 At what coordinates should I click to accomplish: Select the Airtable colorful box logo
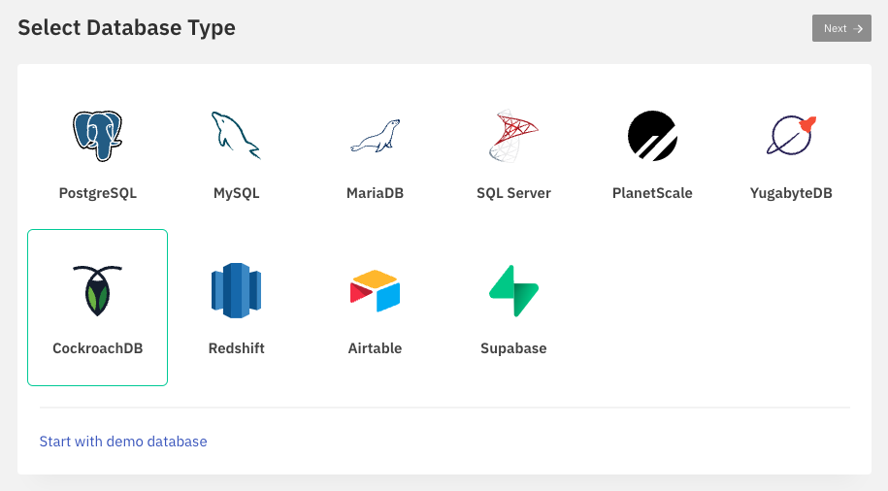tap(375, 291)
